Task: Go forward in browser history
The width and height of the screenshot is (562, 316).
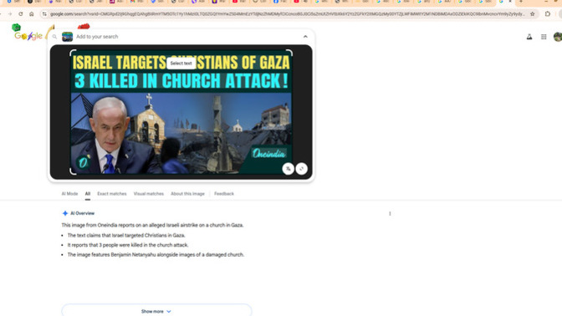Action: pyautogui.click(x=10, y=14)
